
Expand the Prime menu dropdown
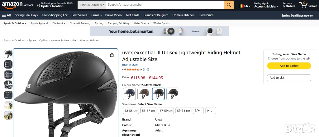(x=96, y=15)
